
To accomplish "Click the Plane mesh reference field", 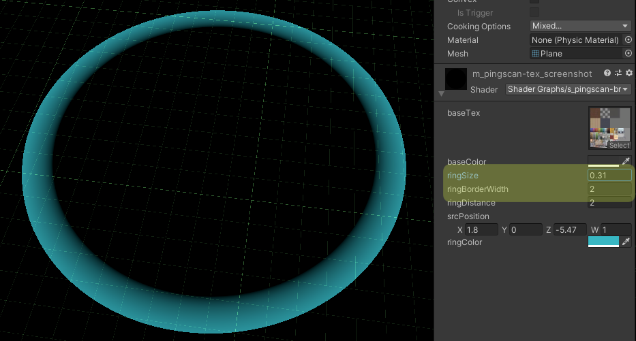I will coord(576,54).
